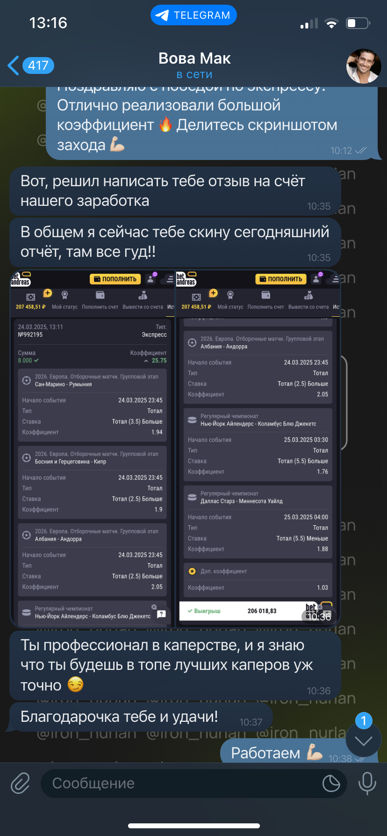Tap the yellow ПОПОЛНИТЬ button in left screenshot
Image resolution: width=387 pixels, height=836 pixels.
tap(115, 279)
